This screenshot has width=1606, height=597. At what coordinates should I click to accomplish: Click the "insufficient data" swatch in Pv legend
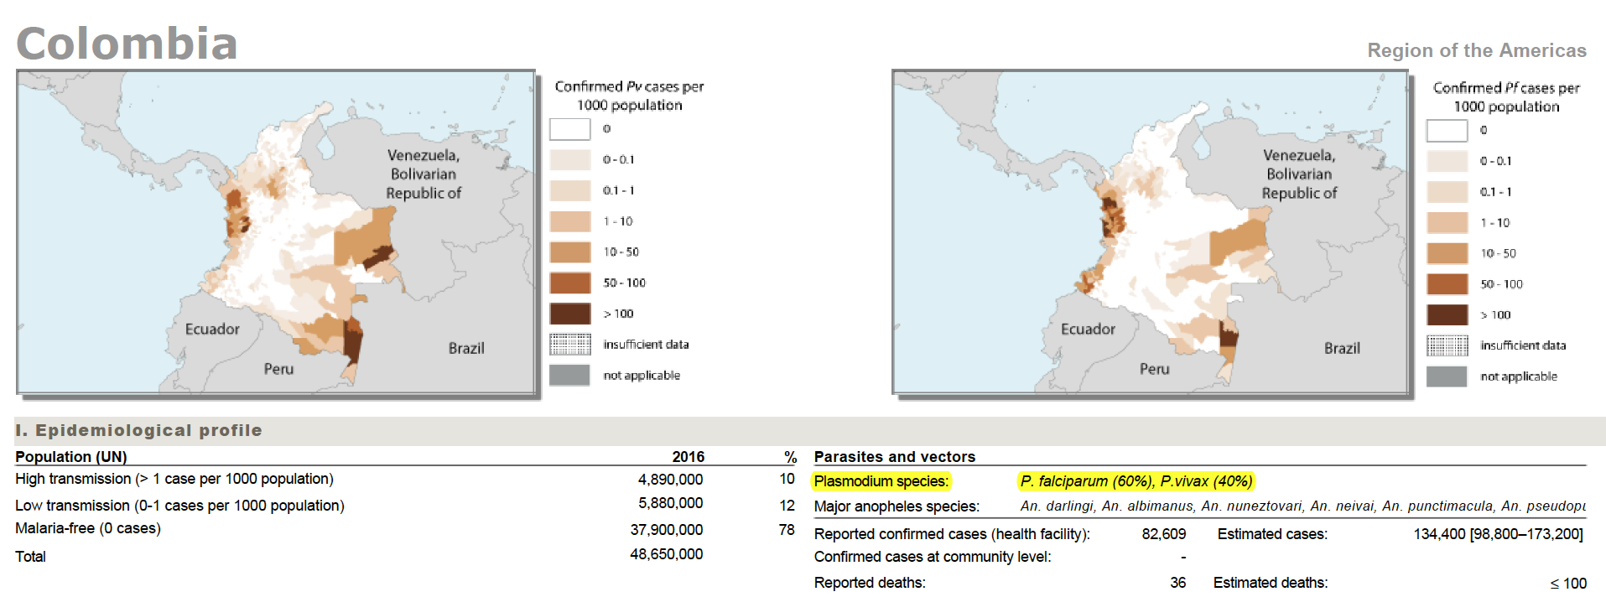pos(569,345)
